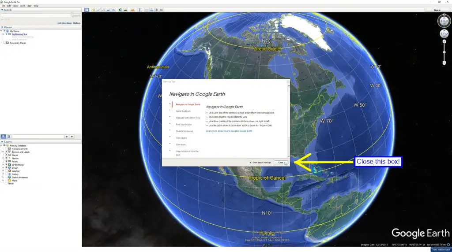Image resolution: width=452 pixels, height=252 pixels.
Task: Collapse the Primary Database tree node
Action: pyautogui.click(x=1, y=145)
